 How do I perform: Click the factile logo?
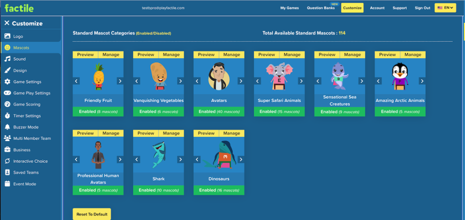[x=19, y=8]
